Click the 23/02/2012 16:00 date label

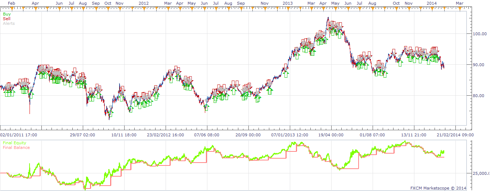point(166,135)
